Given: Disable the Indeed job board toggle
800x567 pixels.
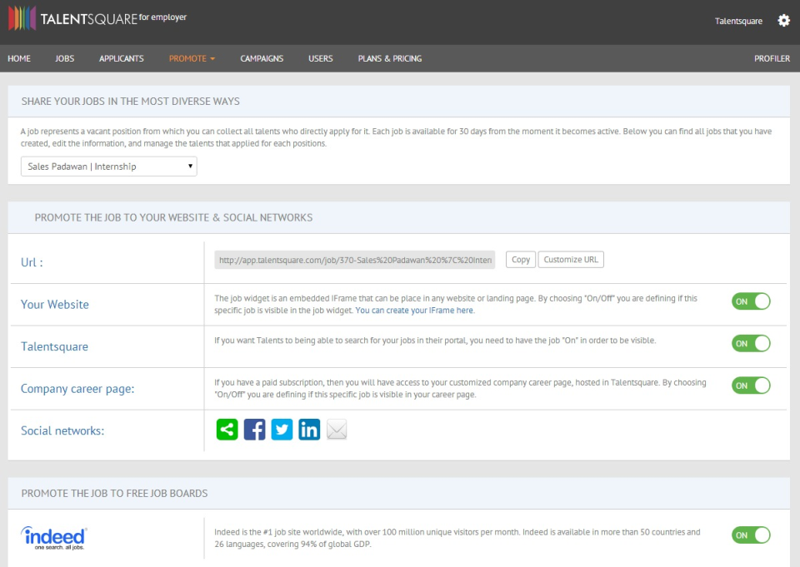Looking at the screenshot, I should click(751, 535).
